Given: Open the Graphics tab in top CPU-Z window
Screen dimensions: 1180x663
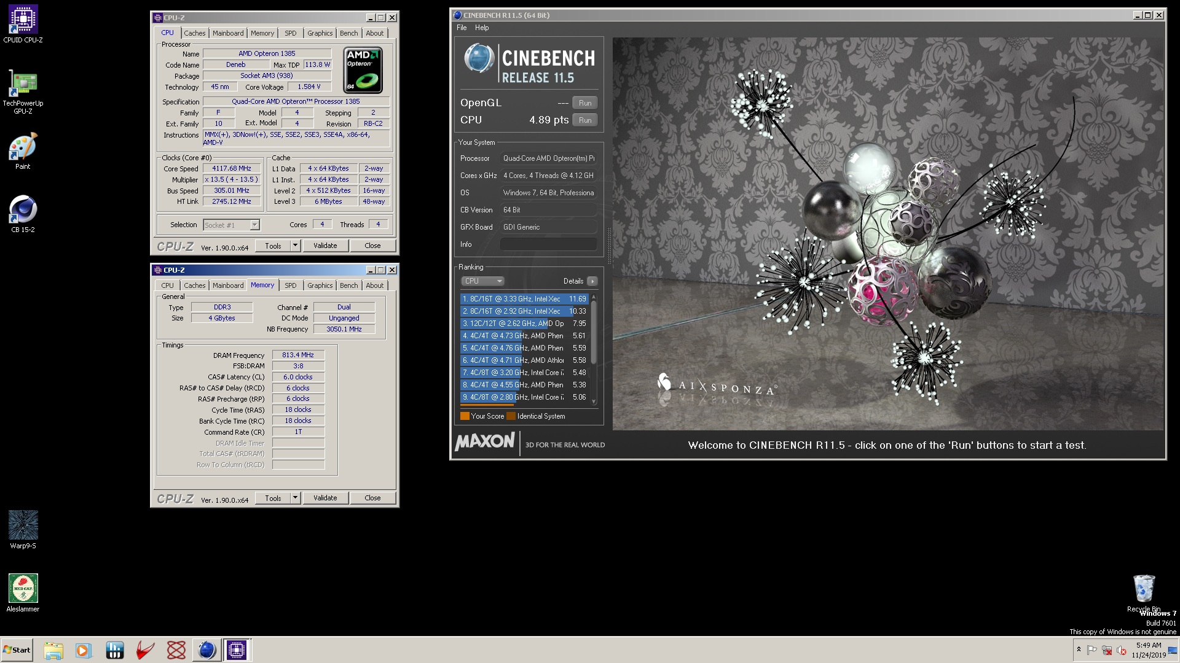Looking at the screenshot, I should coord(320,33).
